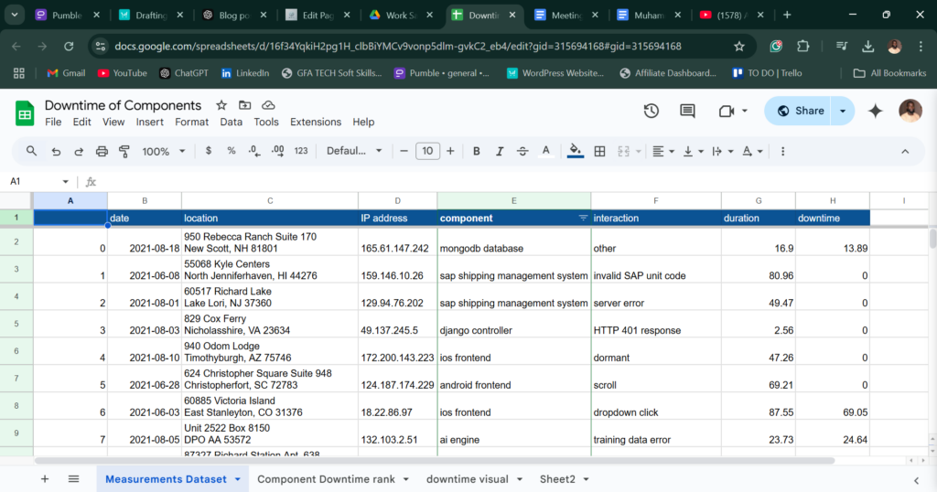Switch to Component Downtime rank sheet tab
This screenshot has height=492, width=937.
click(x=326, y=478)
